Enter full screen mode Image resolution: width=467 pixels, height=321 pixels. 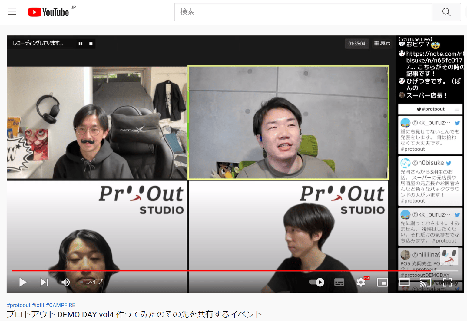coord(447,282)
